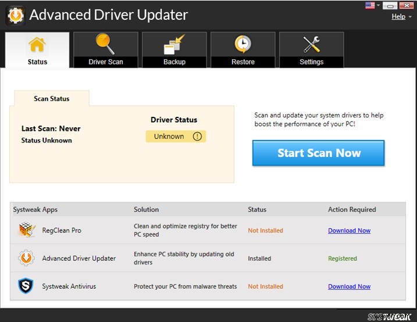The width and height of the screenshot is (417, 322).
Task: Click 'Protect your PC from malware' description
Action: pos(185,287)
